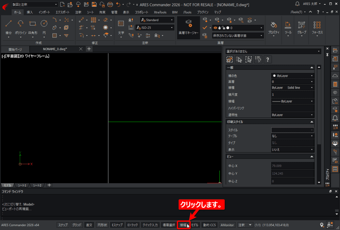Open the 挿入 ribbon tab
This screenshot has height=230, width=340.
pos(30,12)
